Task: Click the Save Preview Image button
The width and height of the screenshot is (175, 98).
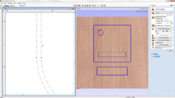Action: tap(164, 45)
